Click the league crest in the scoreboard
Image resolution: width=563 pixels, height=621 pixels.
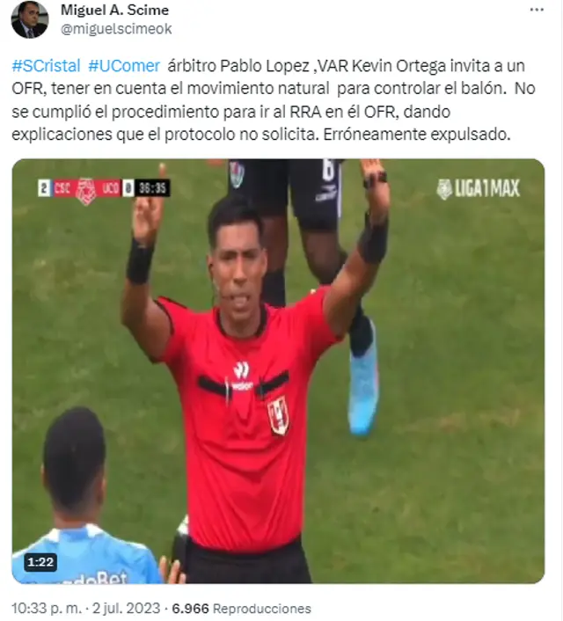(x=86, y=191)
